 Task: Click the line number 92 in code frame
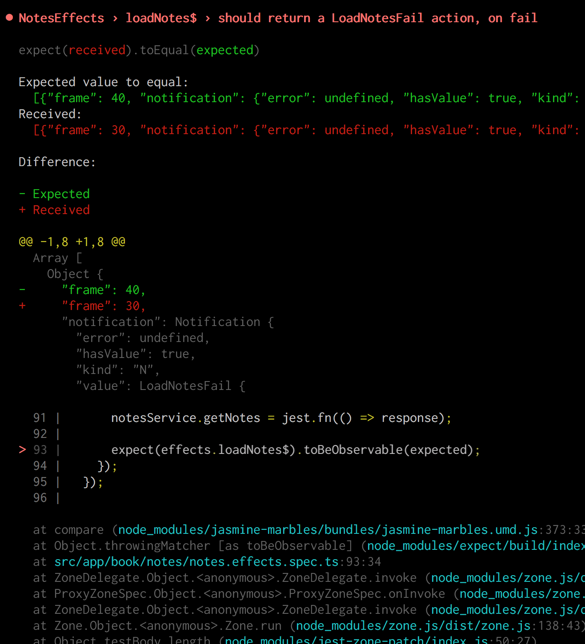point(40,434)
